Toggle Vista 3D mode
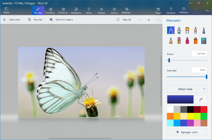The width and height of the screenshot is (212, 140). pos(124,20)
